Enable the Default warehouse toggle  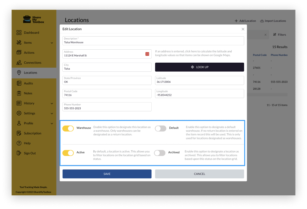tap(160, 128)
